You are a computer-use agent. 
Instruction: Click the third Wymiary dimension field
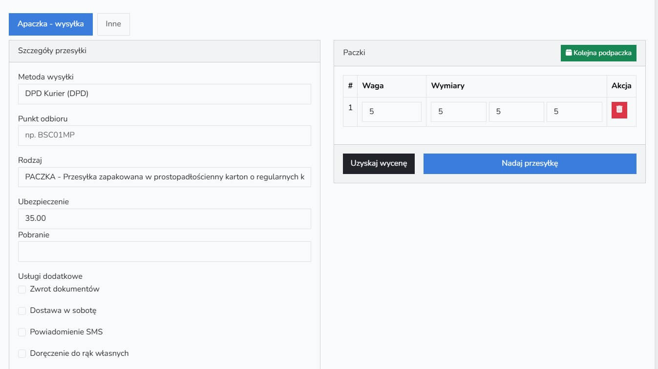click(x=574, y=112)
